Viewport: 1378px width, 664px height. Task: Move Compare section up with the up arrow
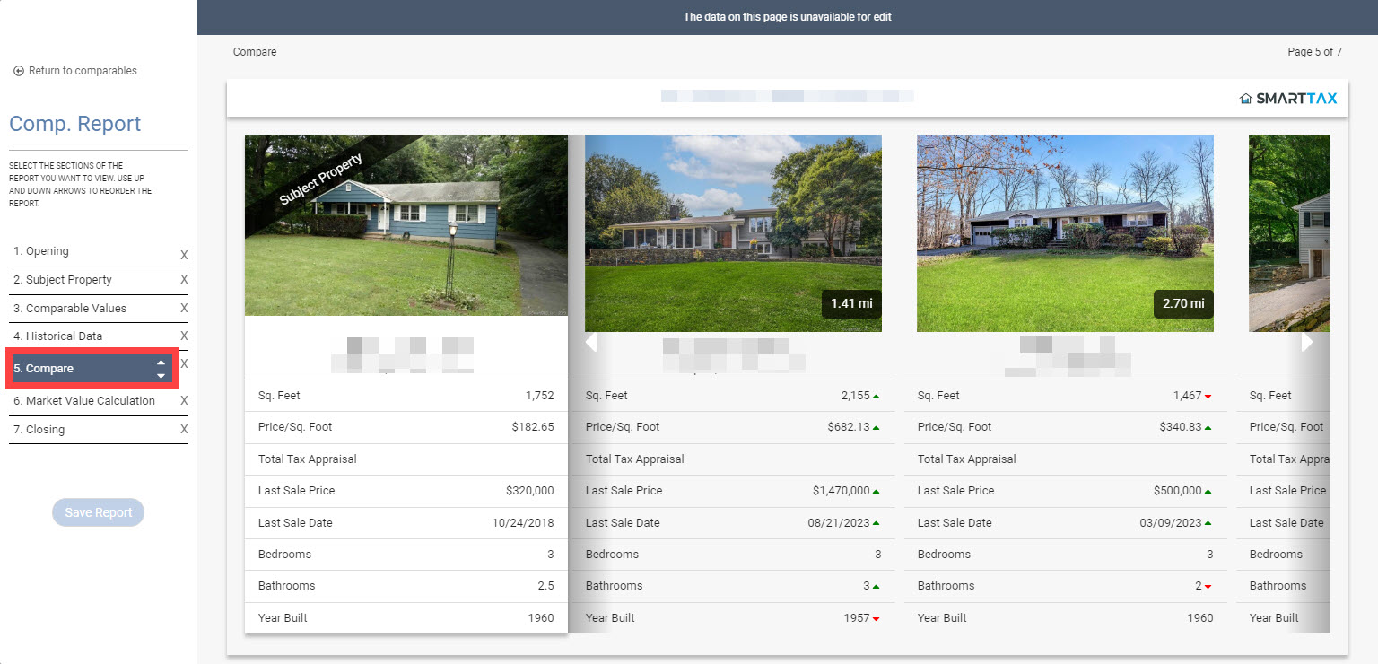161,363
